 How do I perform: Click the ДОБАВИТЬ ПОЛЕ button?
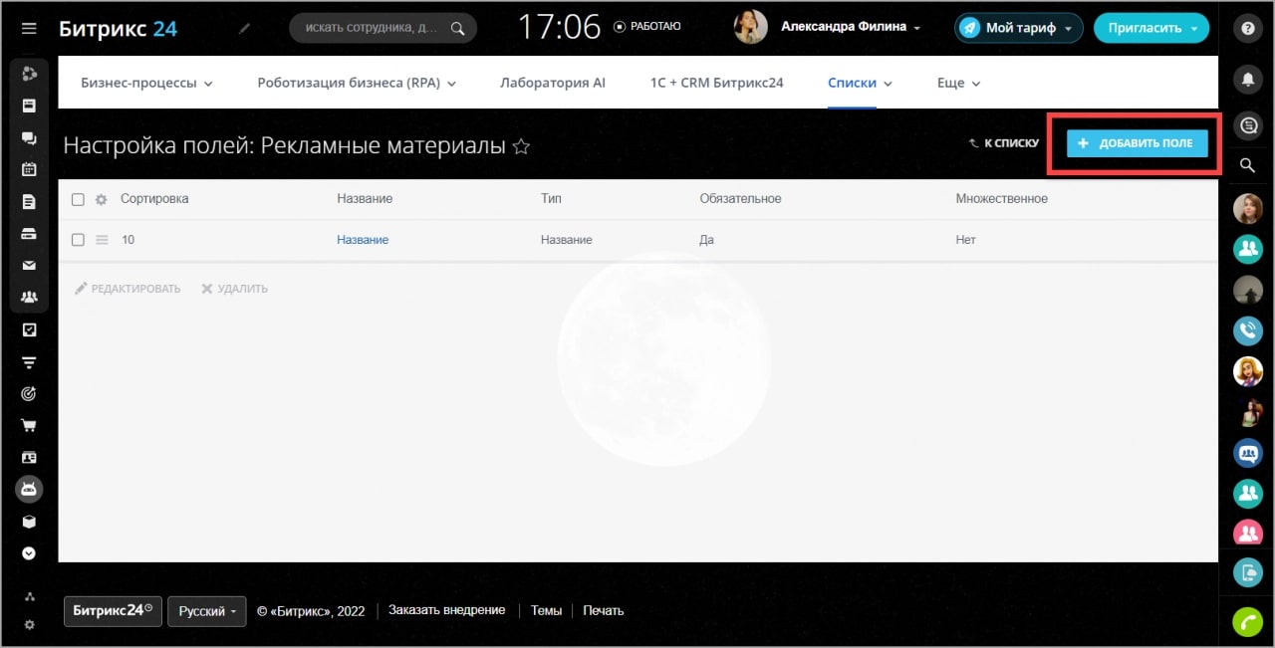click(1137, 143)
